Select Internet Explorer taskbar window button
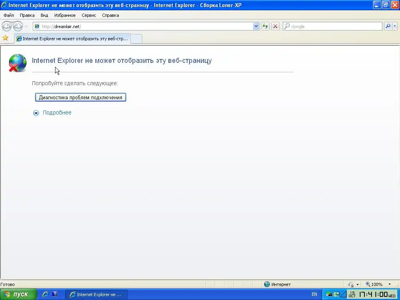 (x=96, y=295)
